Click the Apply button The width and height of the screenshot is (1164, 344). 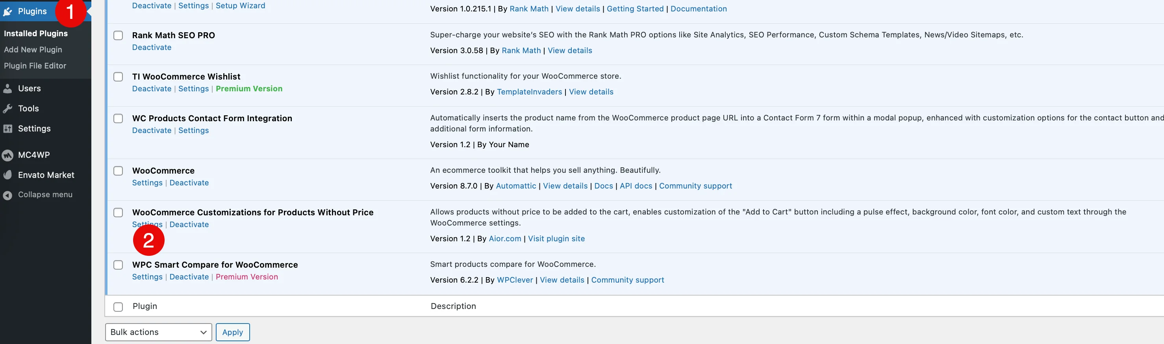(x=233, y=332)
